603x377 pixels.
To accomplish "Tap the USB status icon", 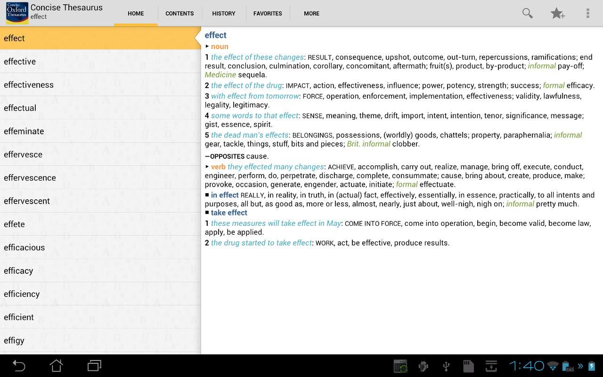I will point(446,366).
